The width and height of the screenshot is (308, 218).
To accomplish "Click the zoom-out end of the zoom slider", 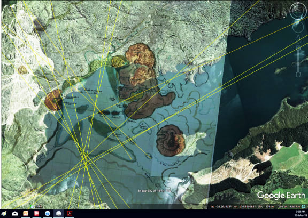I will click(298, 75).
